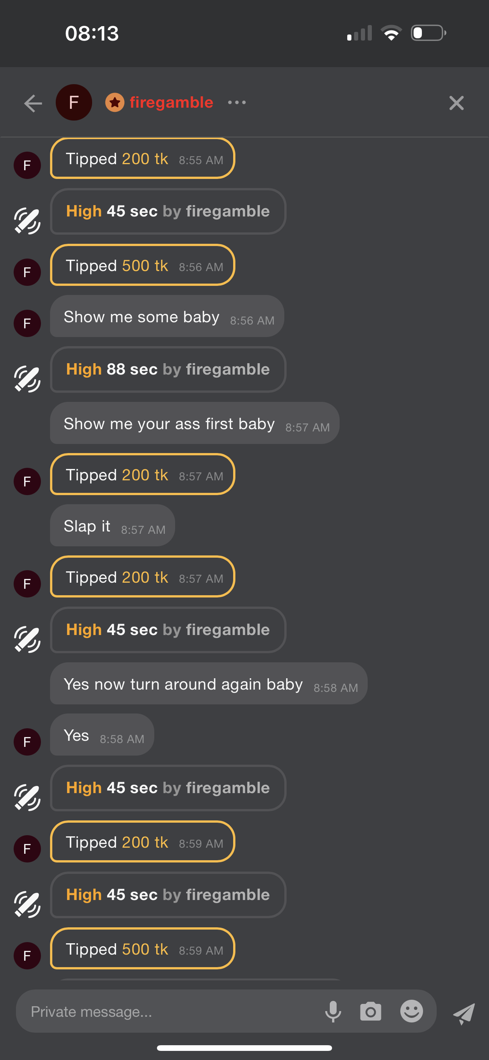Image resolution: width=489 pixels, height=1060 pixels.
Task: Send message with paper plane icon
Action: 464,1013
